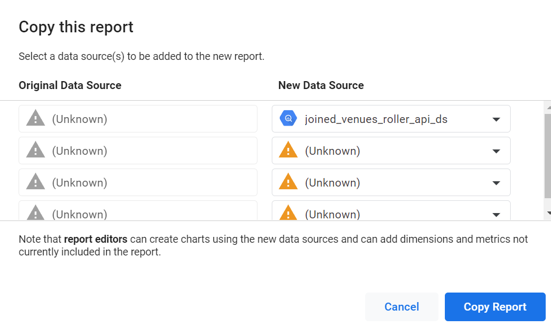Expand the second new data source dropdown
The image size is (551, 327).
click(x=496, y=150)
